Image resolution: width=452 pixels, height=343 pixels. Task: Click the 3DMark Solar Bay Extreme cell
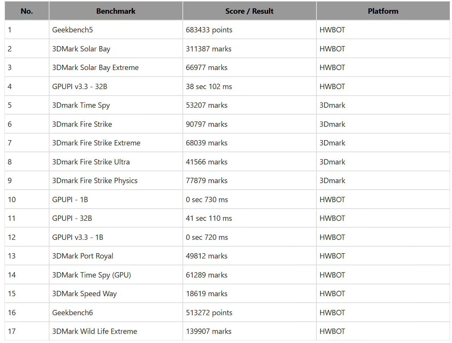95,68
